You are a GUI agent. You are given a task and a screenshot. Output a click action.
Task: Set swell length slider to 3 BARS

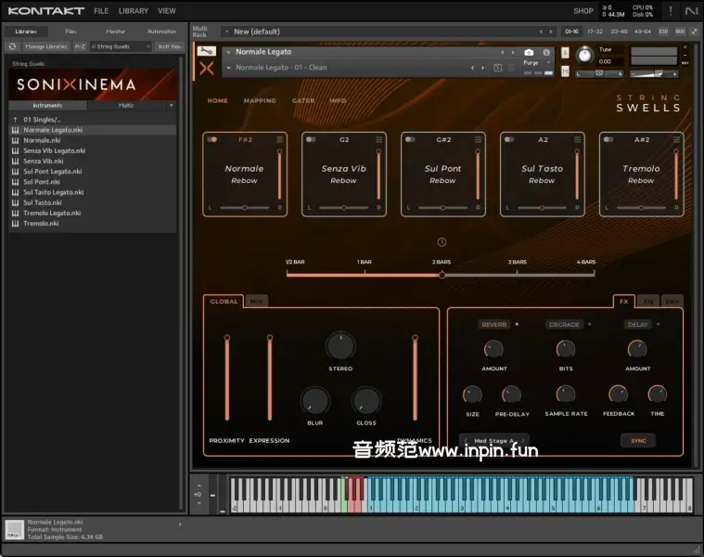coord(517,275)
